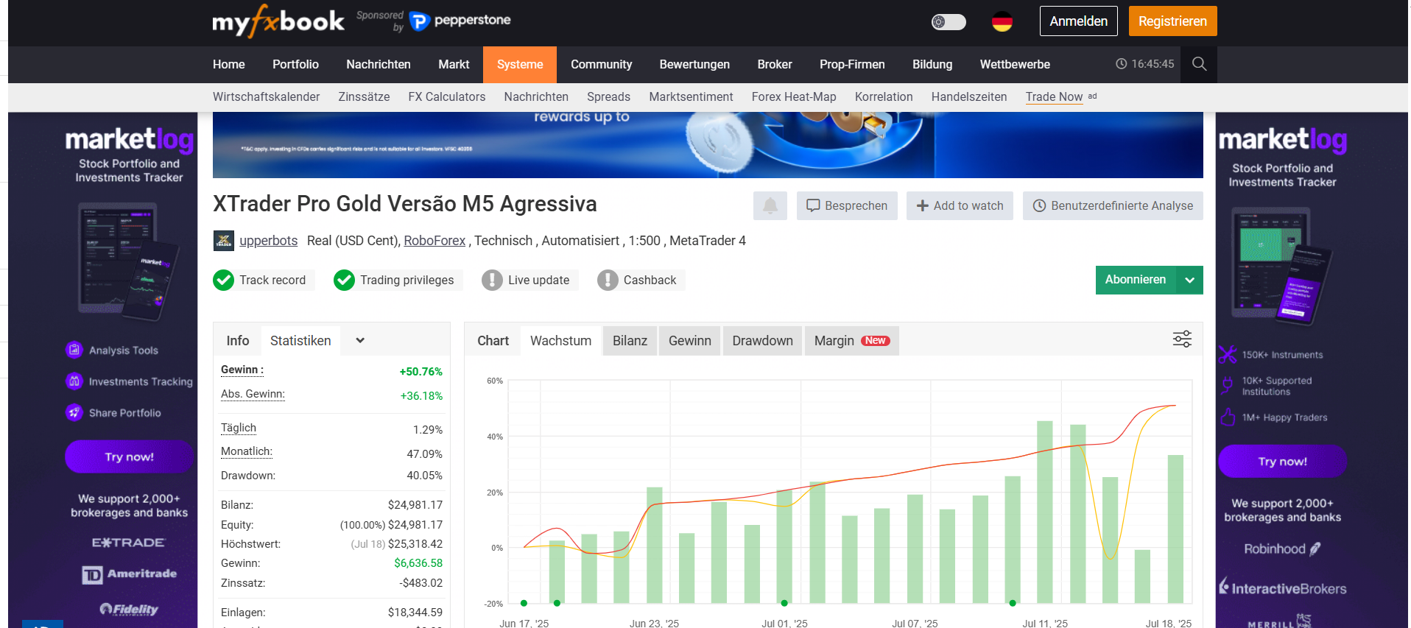The width and height of the screenshot is (1411, 628).
Task: Click the Pepperstone rewards banner ad
Action: pos(708,144)
